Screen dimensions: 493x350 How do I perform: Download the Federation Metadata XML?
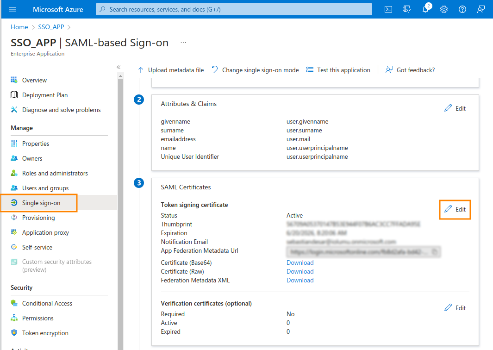[x=300, y=280]
